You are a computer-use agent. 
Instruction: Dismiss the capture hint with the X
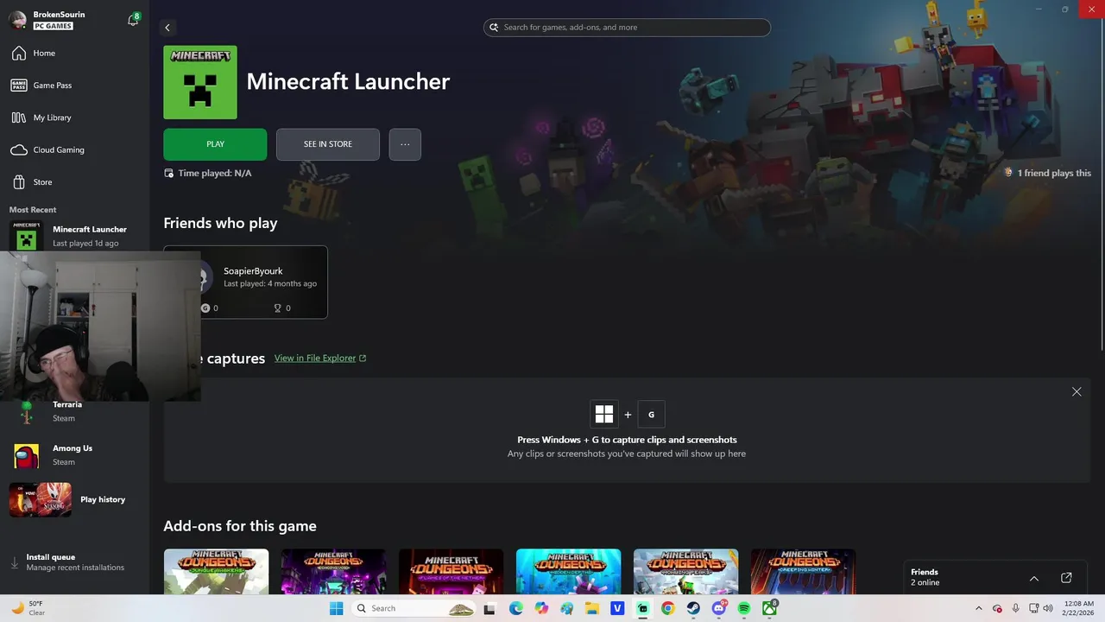pyautogui.click(x=1077, y=392)
